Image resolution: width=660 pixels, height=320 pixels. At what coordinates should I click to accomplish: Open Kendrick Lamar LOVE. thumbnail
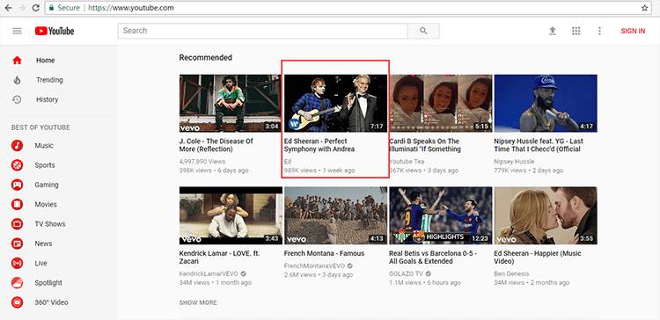pyautogui.click(x=231, y=215)
